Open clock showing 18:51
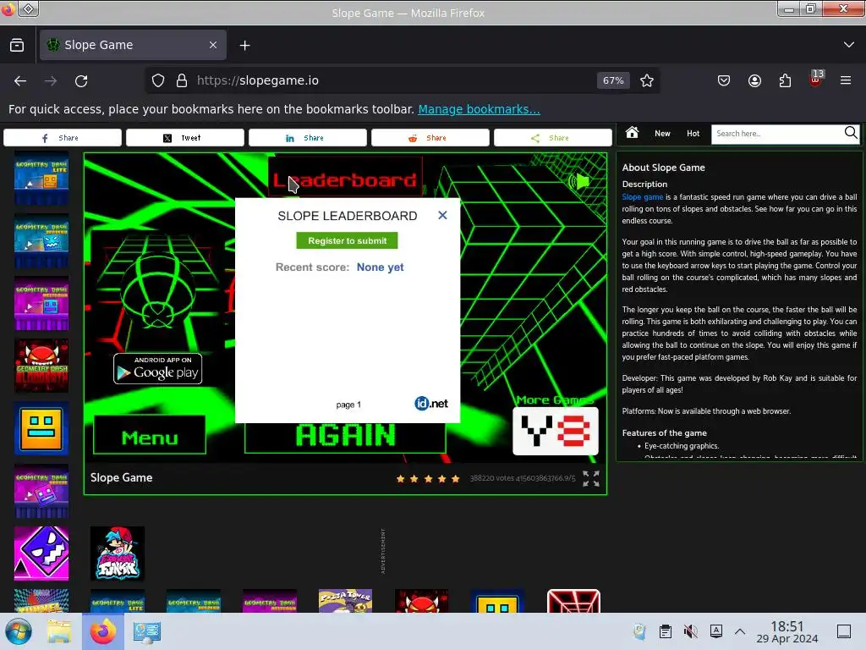This screenshot has height=650, width=866. 787,631
